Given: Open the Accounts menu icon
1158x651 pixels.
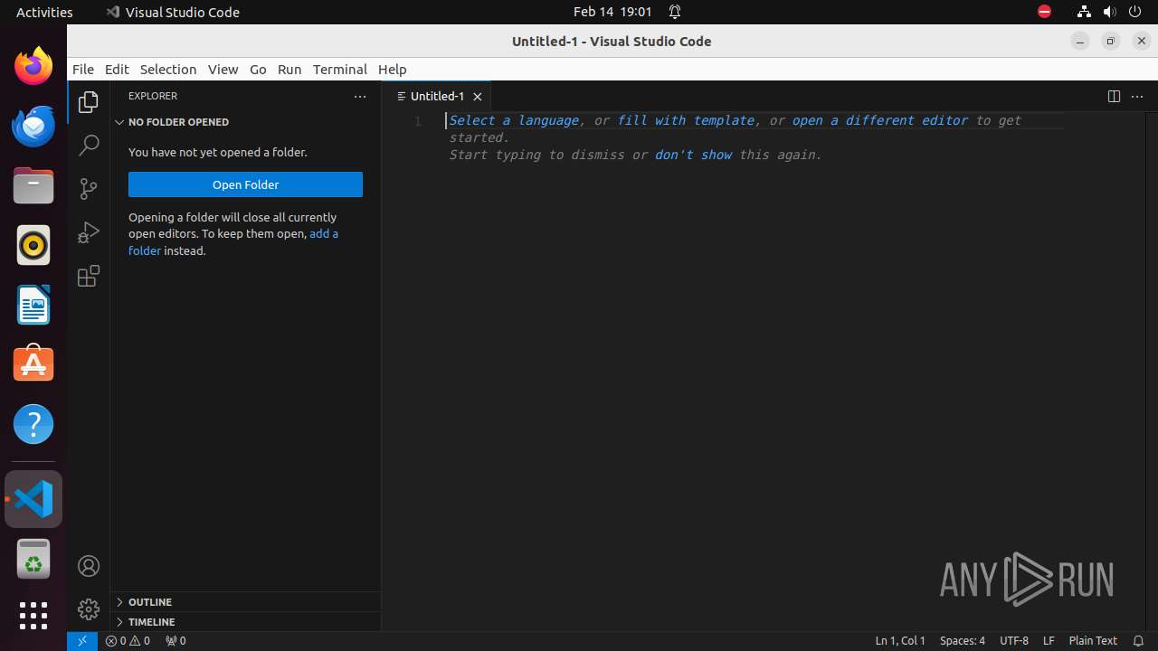Looking at the screenshot, I should [x=89, y=566].
